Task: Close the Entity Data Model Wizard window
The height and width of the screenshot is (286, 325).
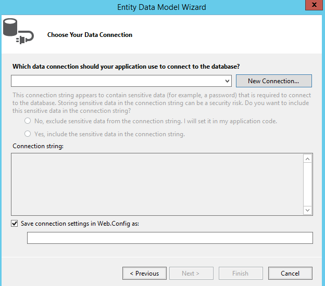Action: coord(314,5)
